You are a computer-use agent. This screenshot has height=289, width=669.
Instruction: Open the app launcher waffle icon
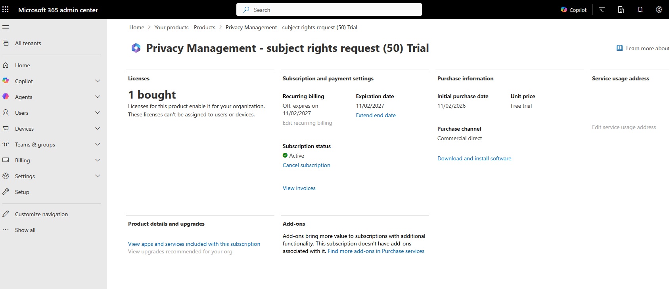6,10
